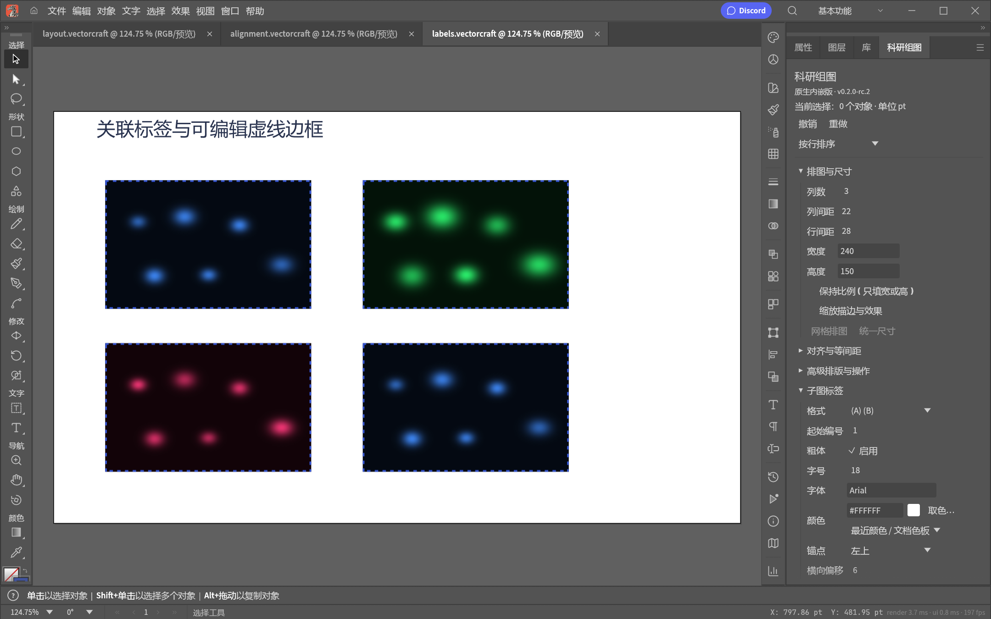Open the 基本功能 workspace dropdown
Screen dimensions: 991x619
(x=850, y=11)
